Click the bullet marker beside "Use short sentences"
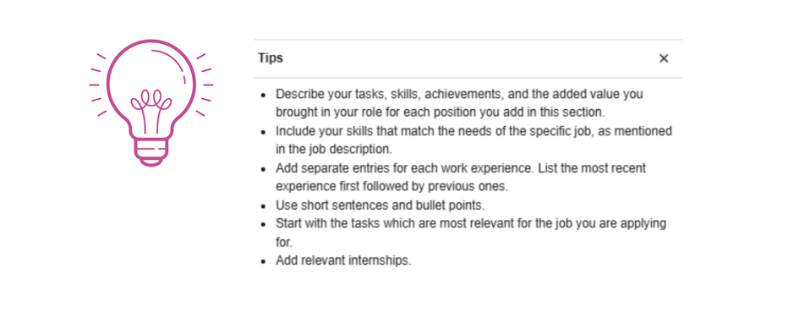Viewport: 799px width, 329px height. (x=263, y=206)
